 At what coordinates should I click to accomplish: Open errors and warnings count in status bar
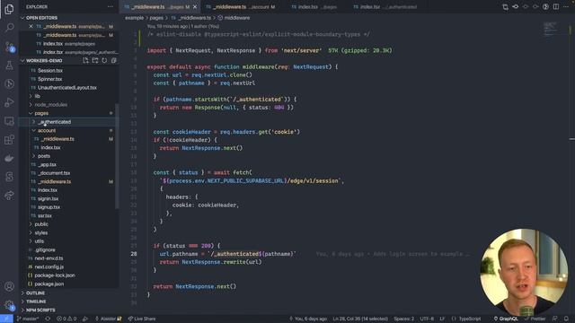(66, 319)
